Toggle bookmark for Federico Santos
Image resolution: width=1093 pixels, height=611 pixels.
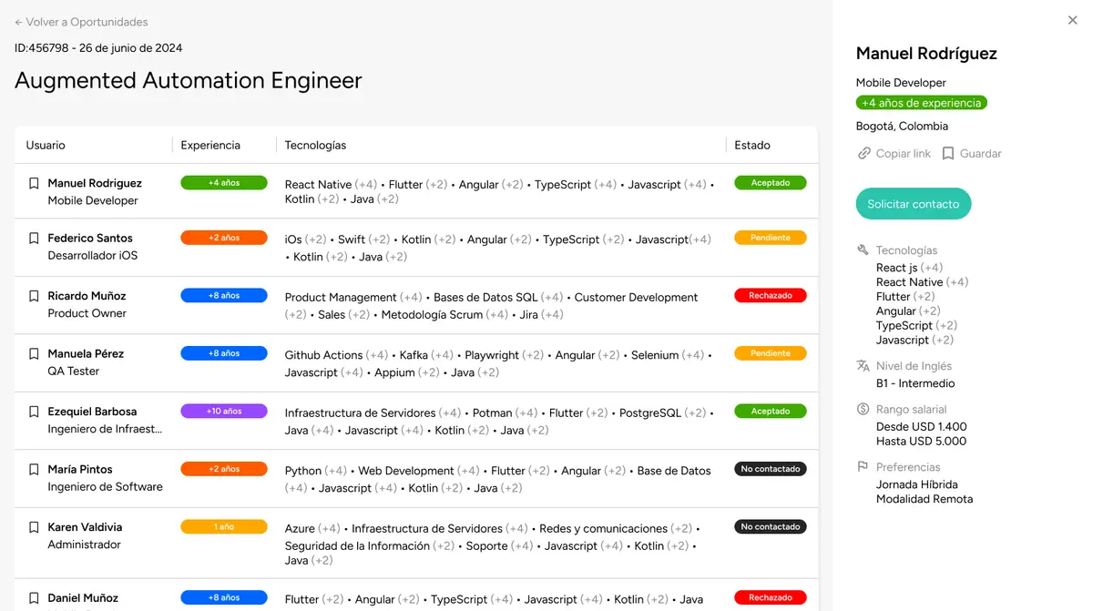tap(34, 239)
